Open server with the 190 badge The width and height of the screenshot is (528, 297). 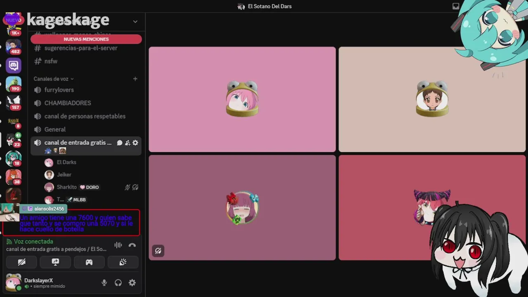pyautogui.click(x=13, y=84)
